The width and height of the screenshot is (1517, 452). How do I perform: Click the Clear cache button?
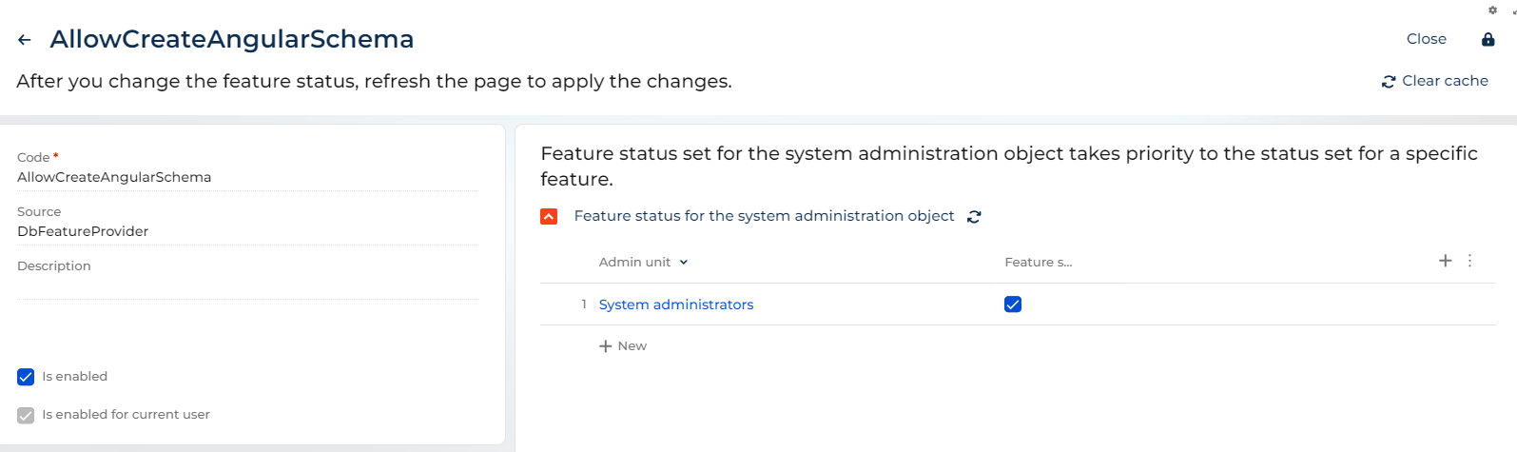pos(1435,81)
